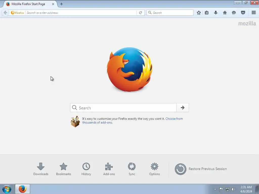Show your bookmarks list icon
Image resolution: width=259 pixels, height=194 pixels.
click(x=206, y=13)
